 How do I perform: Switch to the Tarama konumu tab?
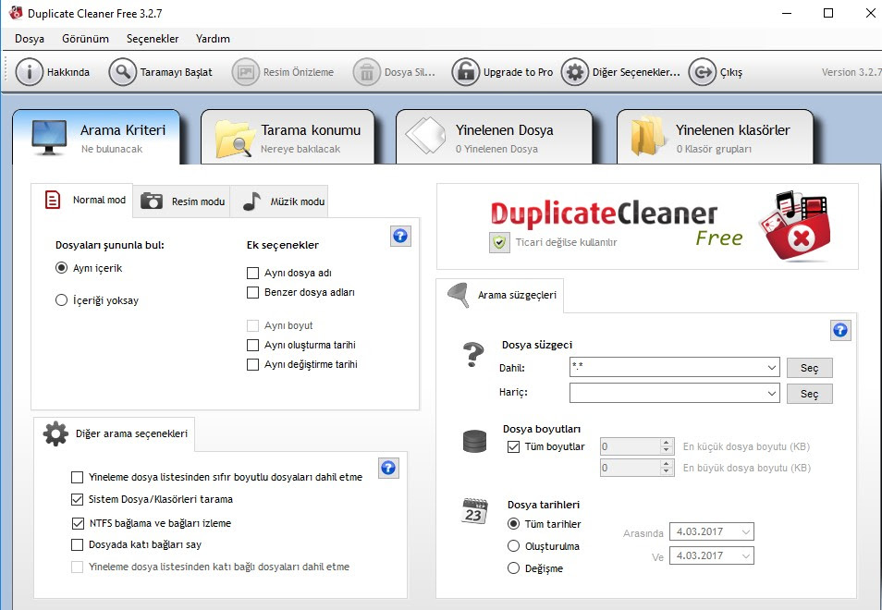tap(288, 137)
